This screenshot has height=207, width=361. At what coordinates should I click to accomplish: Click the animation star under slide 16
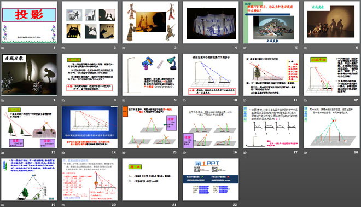click(184, 152)
